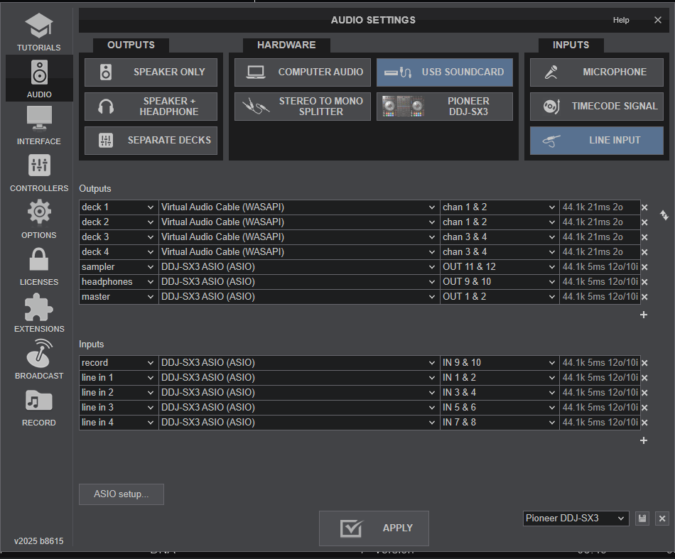Remove the sampler output row

coord(644,267)
